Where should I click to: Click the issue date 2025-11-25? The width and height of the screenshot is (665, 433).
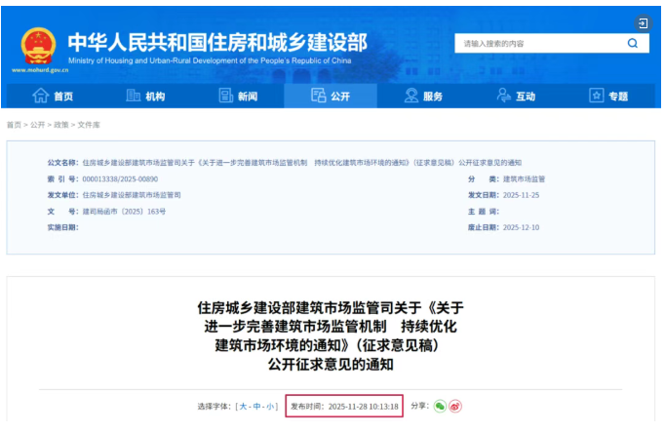[522, 195]
